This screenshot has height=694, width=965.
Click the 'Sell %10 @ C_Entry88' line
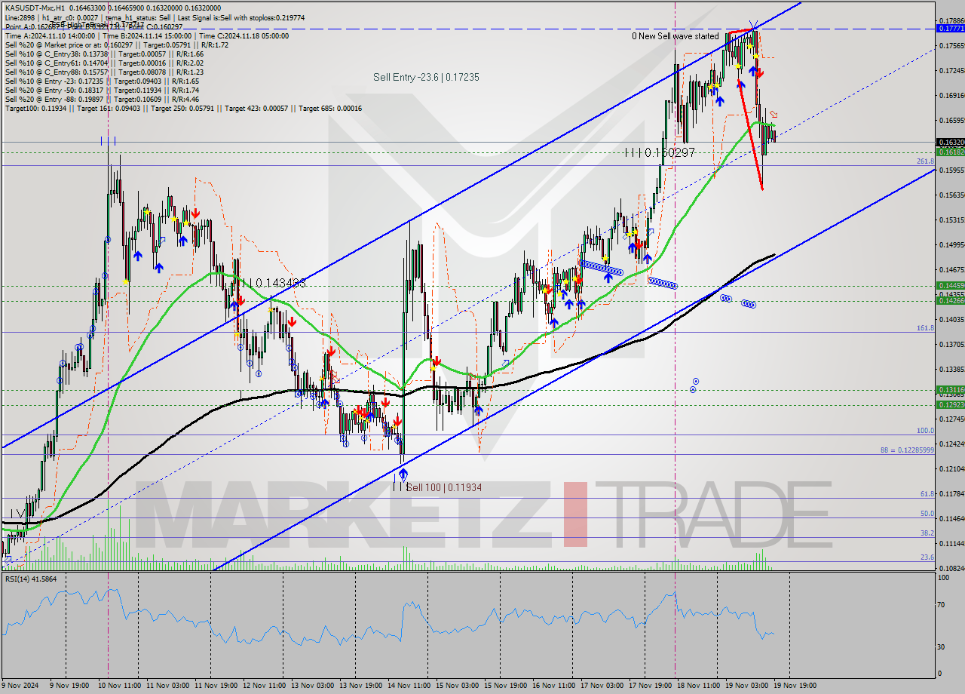[x=104, y=72]
